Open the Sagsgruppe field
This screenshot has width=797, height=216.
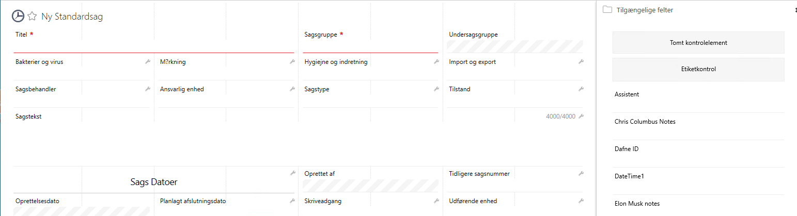click(x=370, y=46)
